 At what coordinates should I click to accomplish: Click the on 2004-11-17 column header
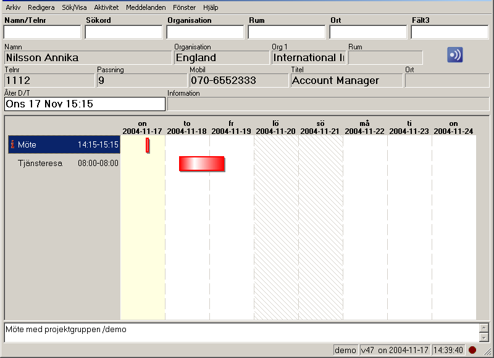click(142, 127)
